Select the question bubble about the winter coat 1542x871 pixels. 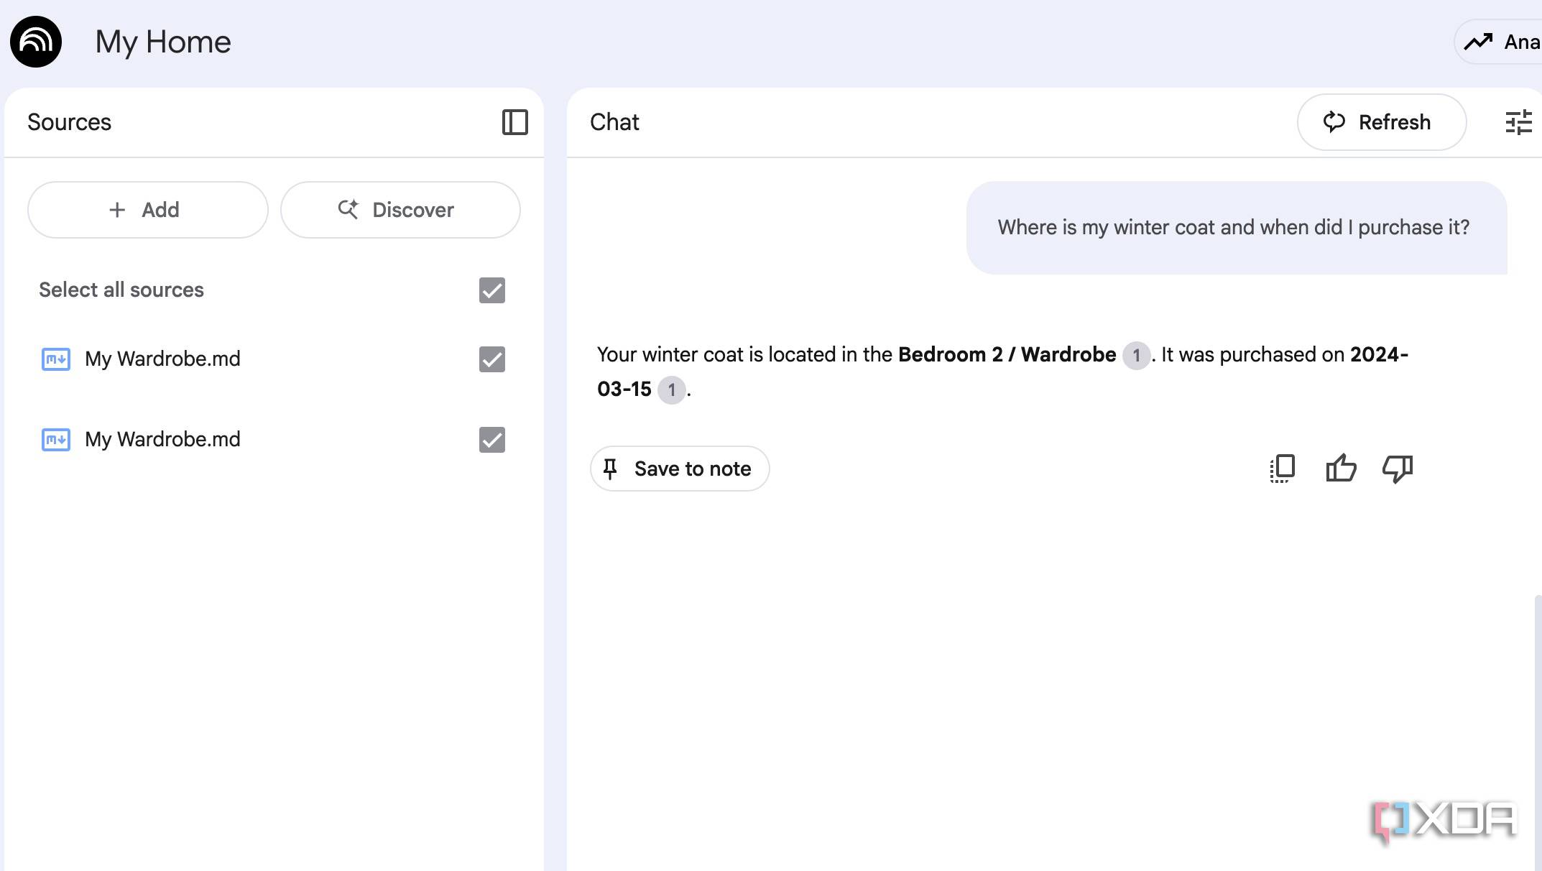(x=1233, y=227)
